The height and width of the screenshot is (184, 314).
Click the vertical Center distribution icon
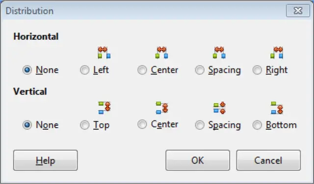[162, 108]
